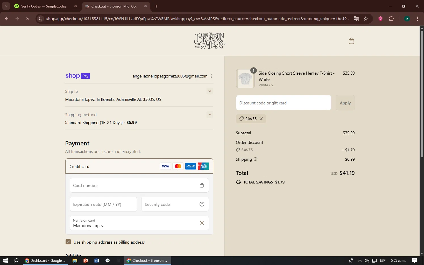Clear the Name on card field
This screenshot has height=265, width=424.
pyautogui.click(x=202, y=223)
